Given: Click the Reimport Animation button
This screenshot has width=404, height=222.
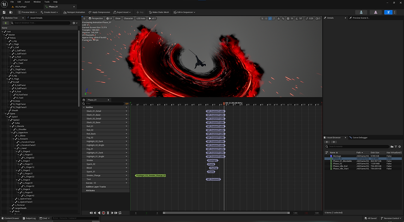Looking at the screenshot, I should click(74, 12).
